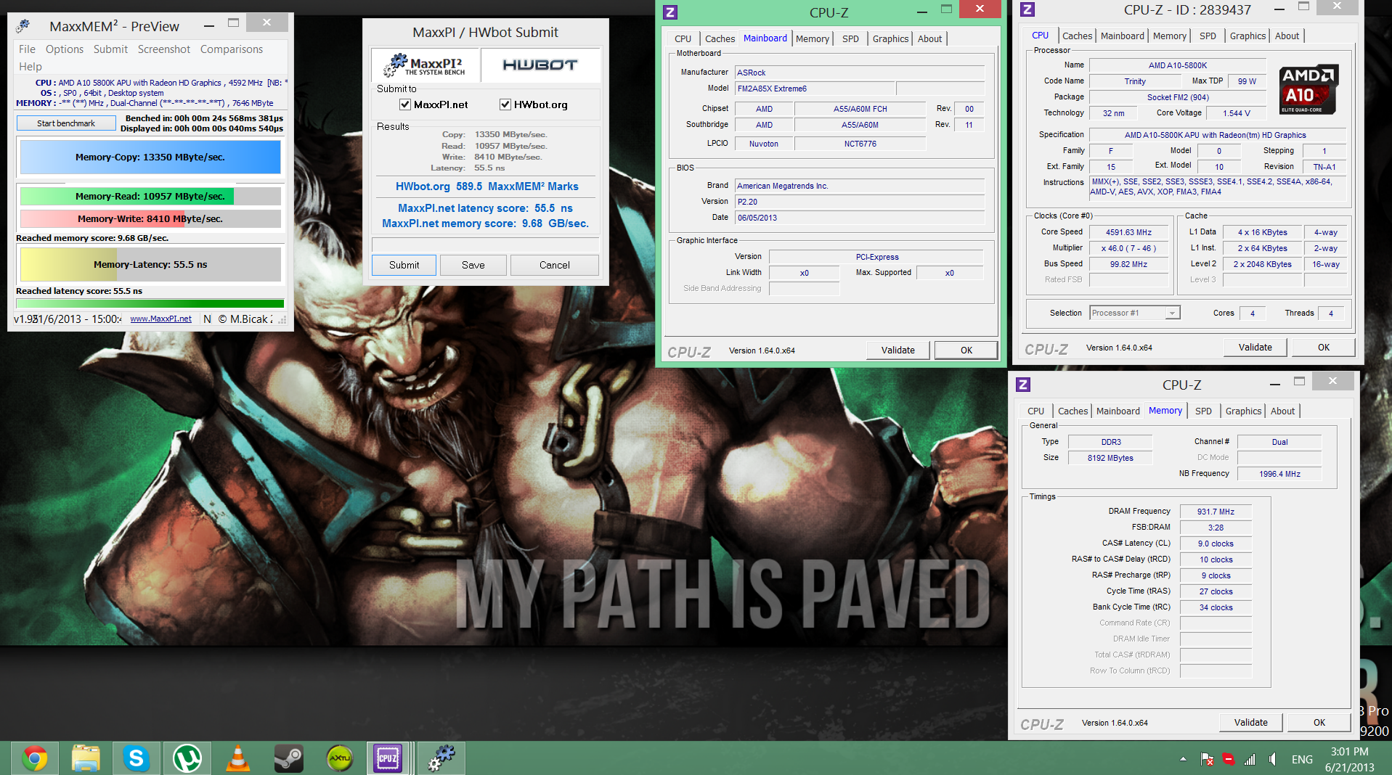Open uTorrent from the taskbar

tap(187, 759)
